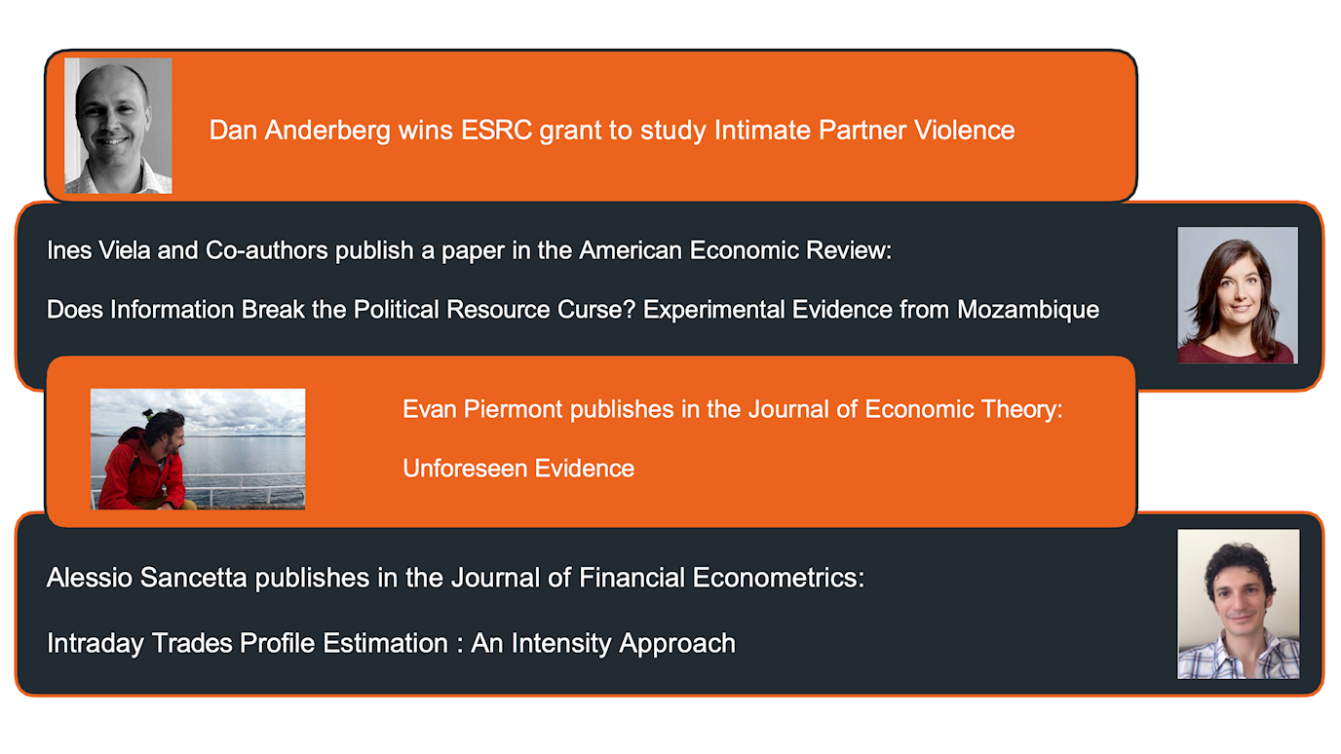Select the "American Economic Review" text
Viewport: 1341px width, 754px height.
pyautogui.click(x=733, y=250)
